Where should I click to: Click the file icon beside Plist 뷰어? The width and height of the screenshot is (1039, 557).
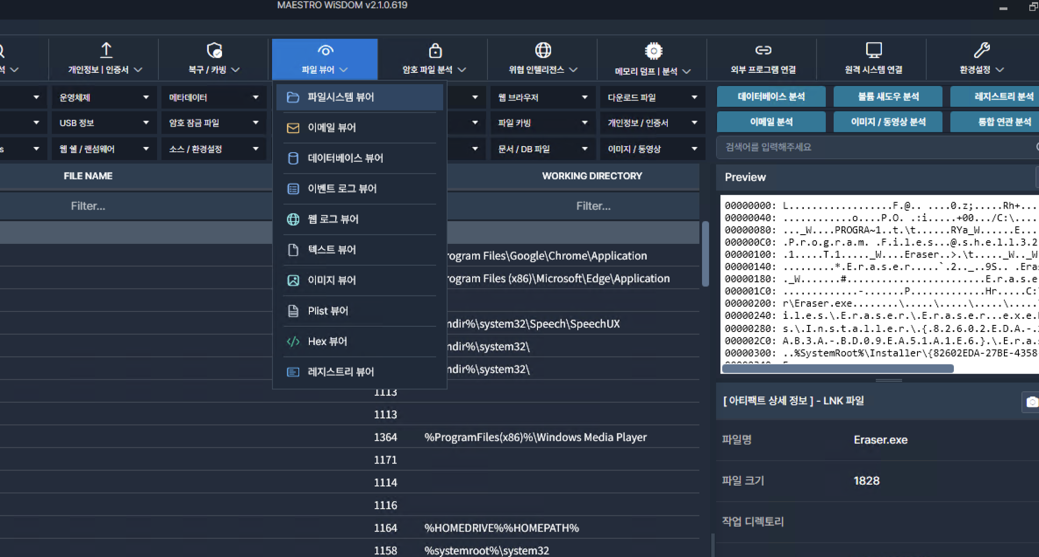293,311
